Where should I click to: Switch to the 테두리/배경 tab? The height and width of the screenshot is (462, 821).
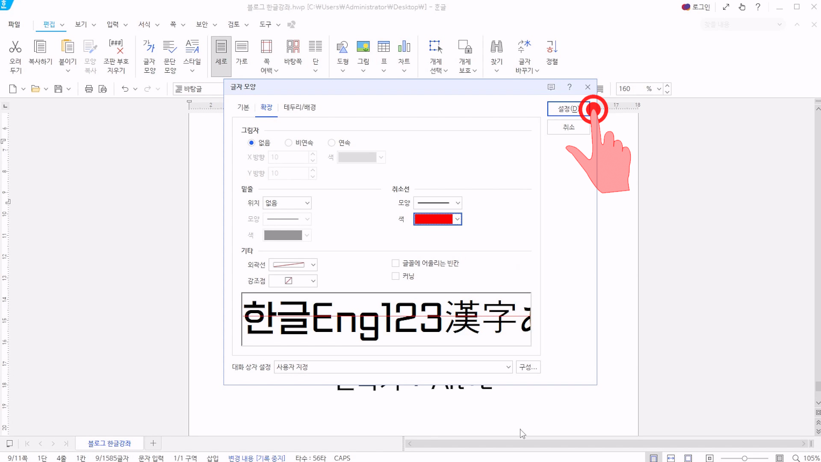click(300, 107)
